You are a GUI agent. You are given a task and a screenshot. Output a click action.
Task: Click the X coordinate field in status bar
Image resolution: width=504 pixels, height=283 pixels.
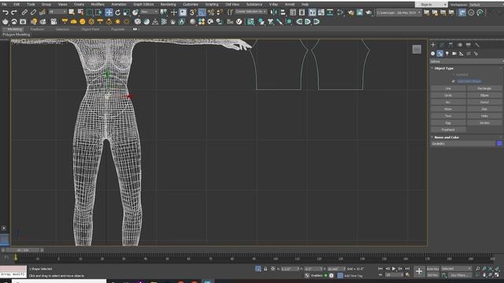290,269
